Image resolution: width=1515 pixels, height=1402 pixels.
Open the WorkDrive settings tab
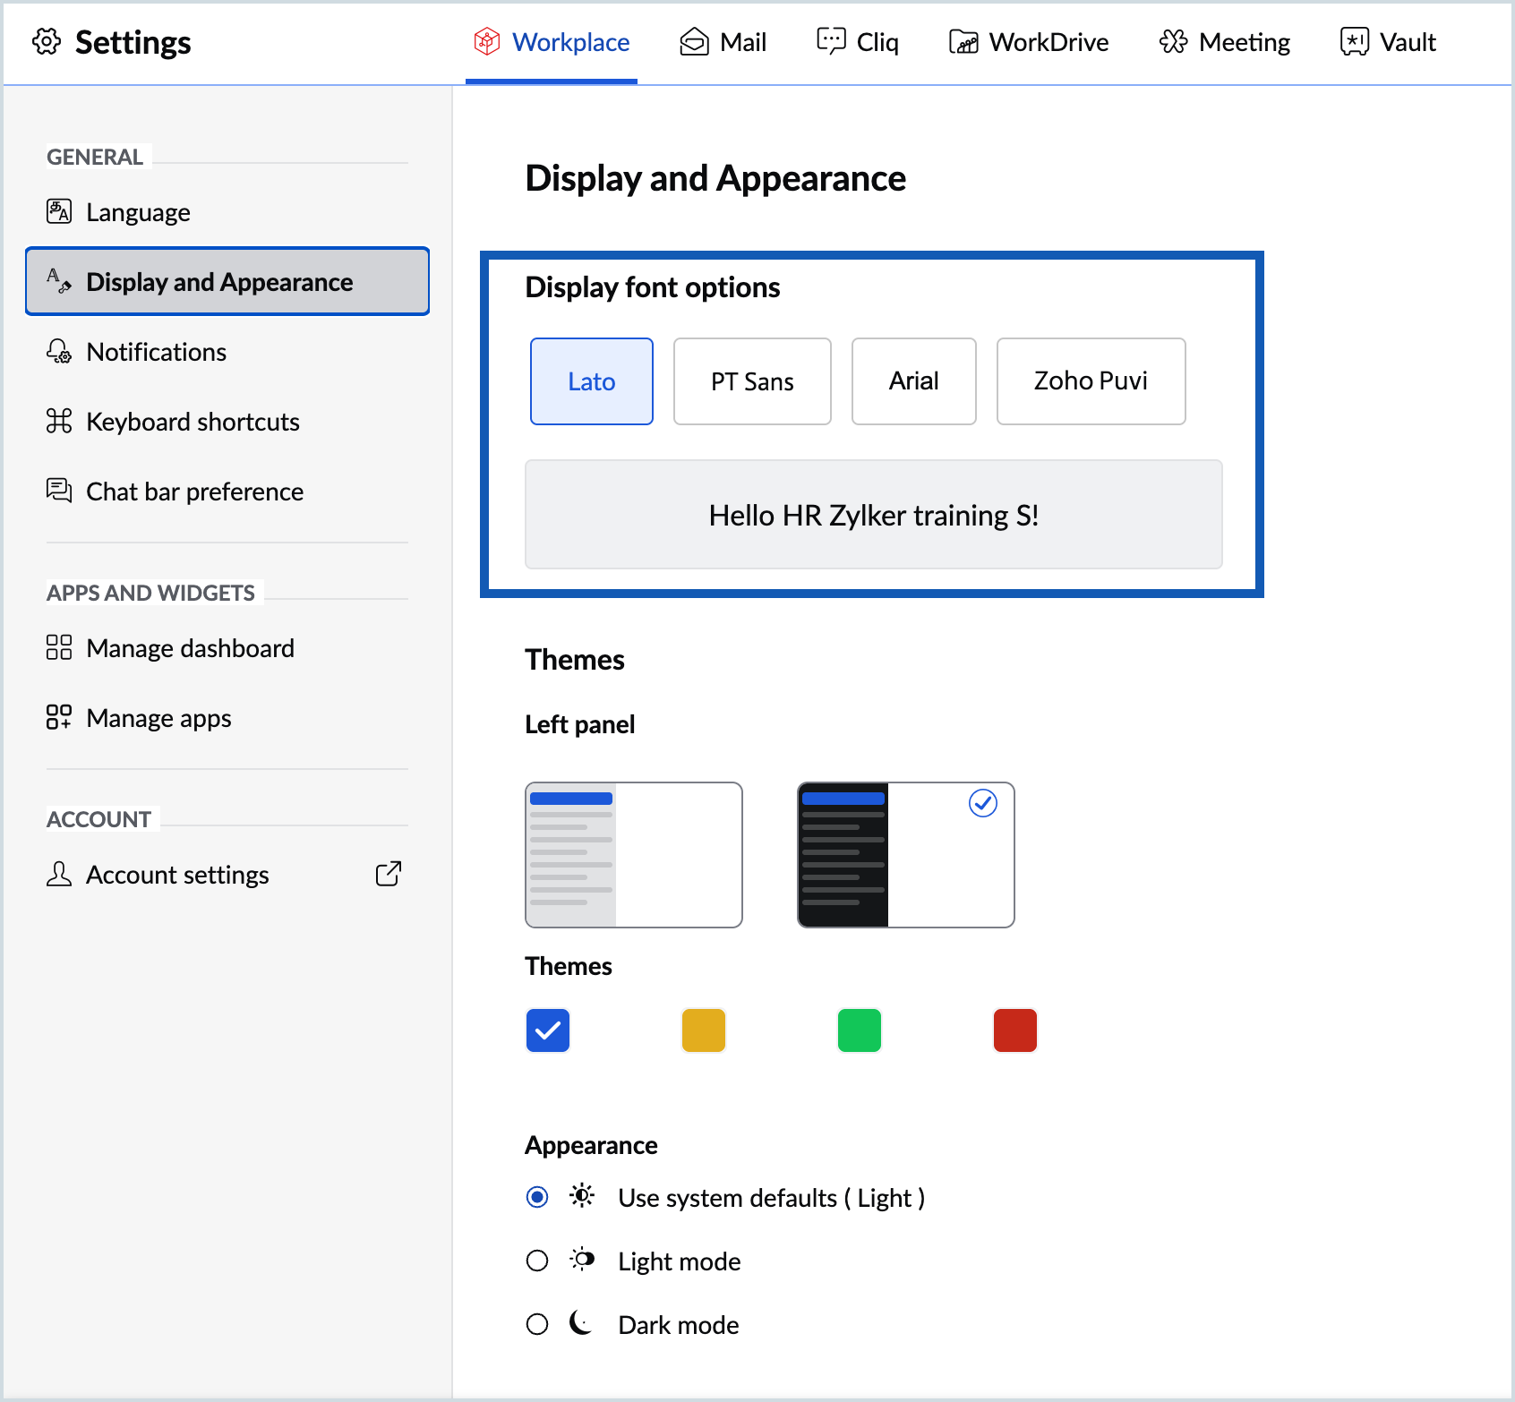1029,42
